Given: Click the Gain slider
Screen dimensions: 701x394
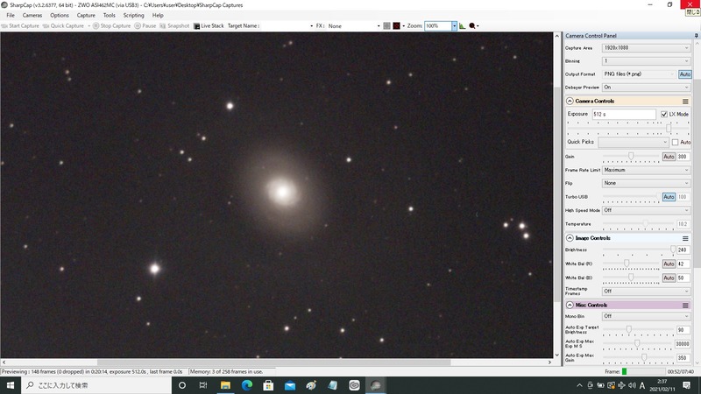Looking at the screenshot, I should coord(631,157).
